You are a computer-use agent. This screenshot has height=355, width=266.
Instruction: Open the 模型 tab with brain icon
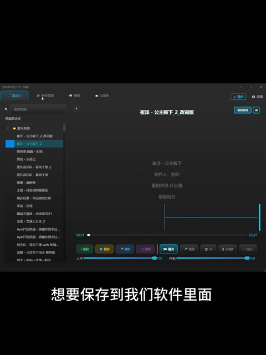tap(74, 96)
